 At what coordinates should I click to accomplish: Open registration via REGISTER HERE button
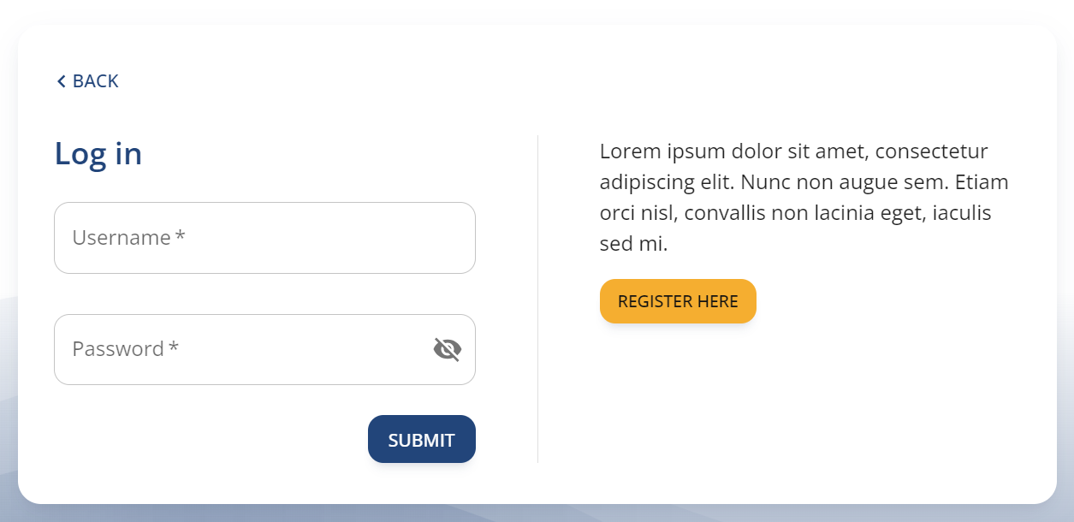tap(678, 301)
